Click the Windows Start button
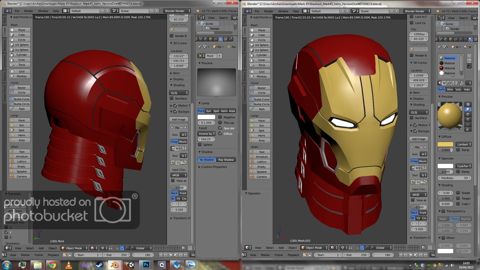 (x=7, y=265)
